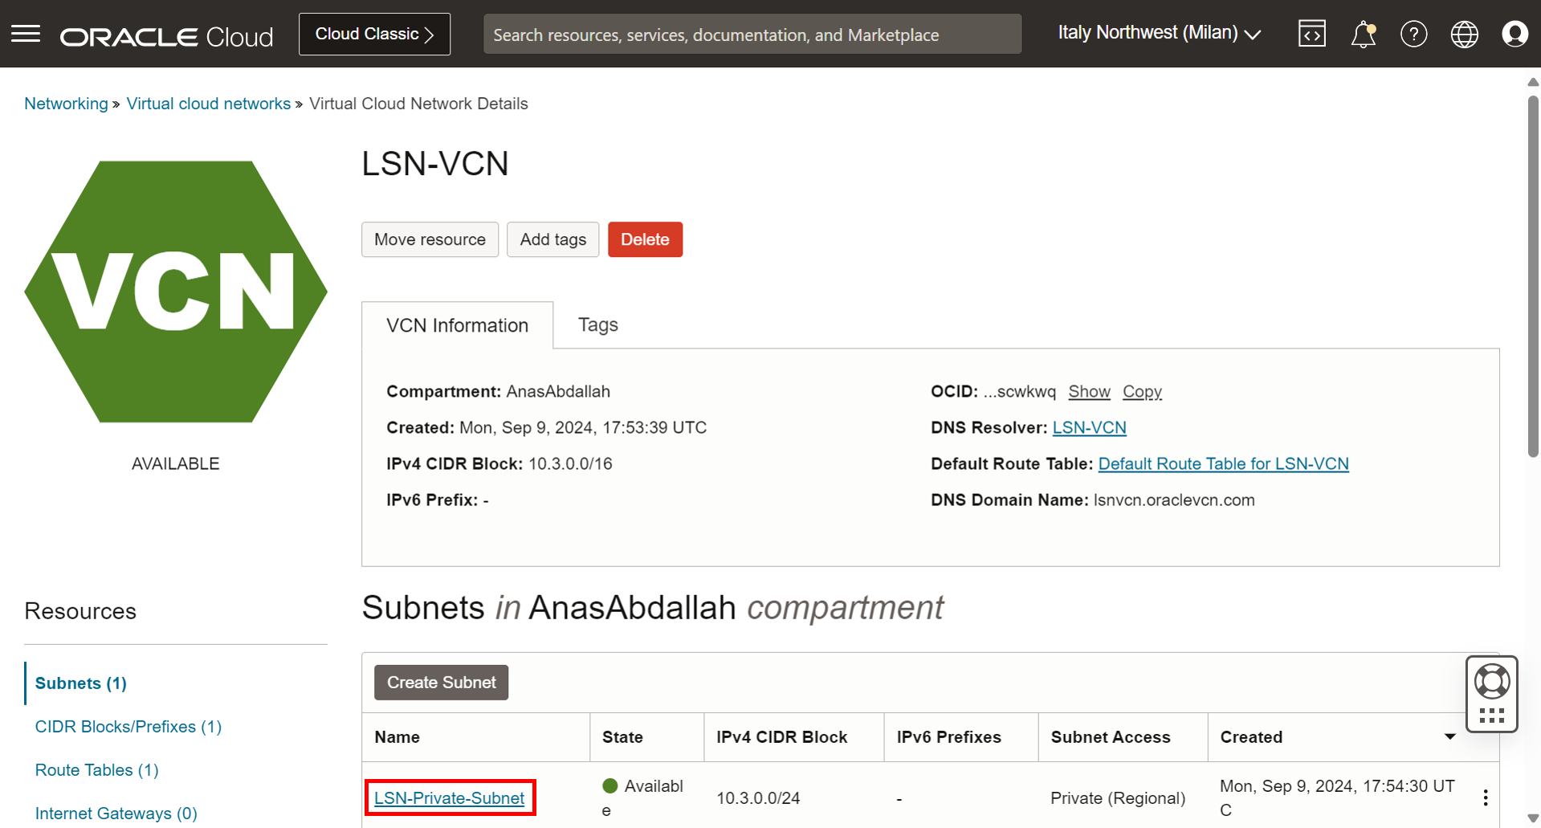Click the Create Subnet button
The image size is (1541, 828).
click(x=442, y=683)
